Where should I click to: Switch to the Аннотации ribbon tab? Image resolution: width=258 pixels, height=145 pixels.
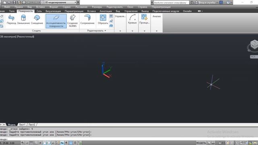[106, 11]
